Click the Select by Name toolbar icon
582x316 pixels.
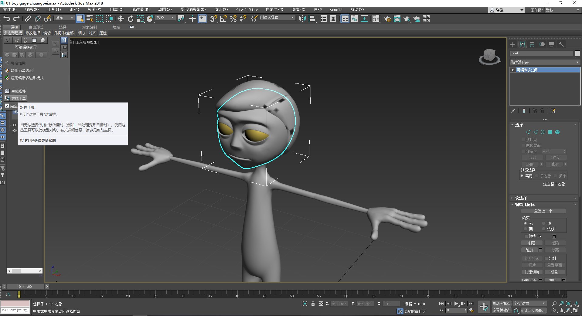[90, 19]
